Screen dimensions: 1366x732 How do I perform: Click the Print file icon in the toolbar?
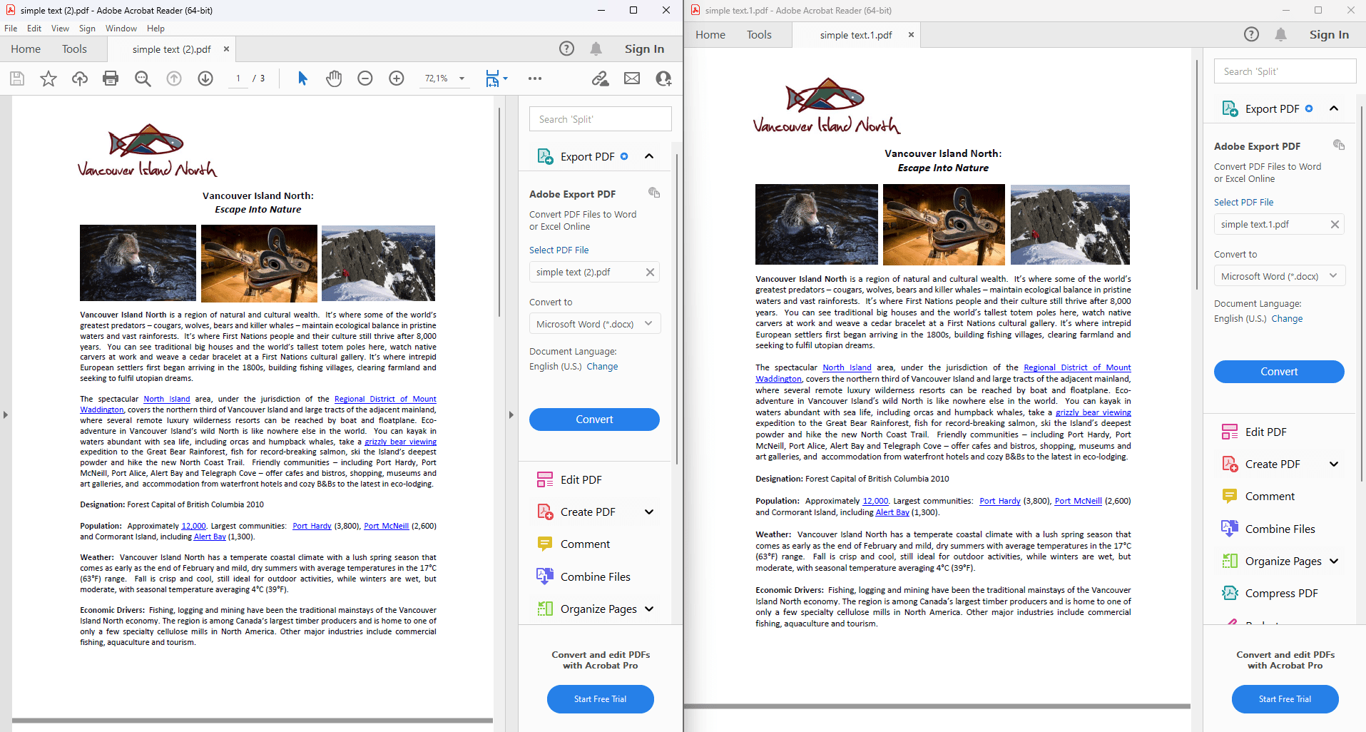111,78
